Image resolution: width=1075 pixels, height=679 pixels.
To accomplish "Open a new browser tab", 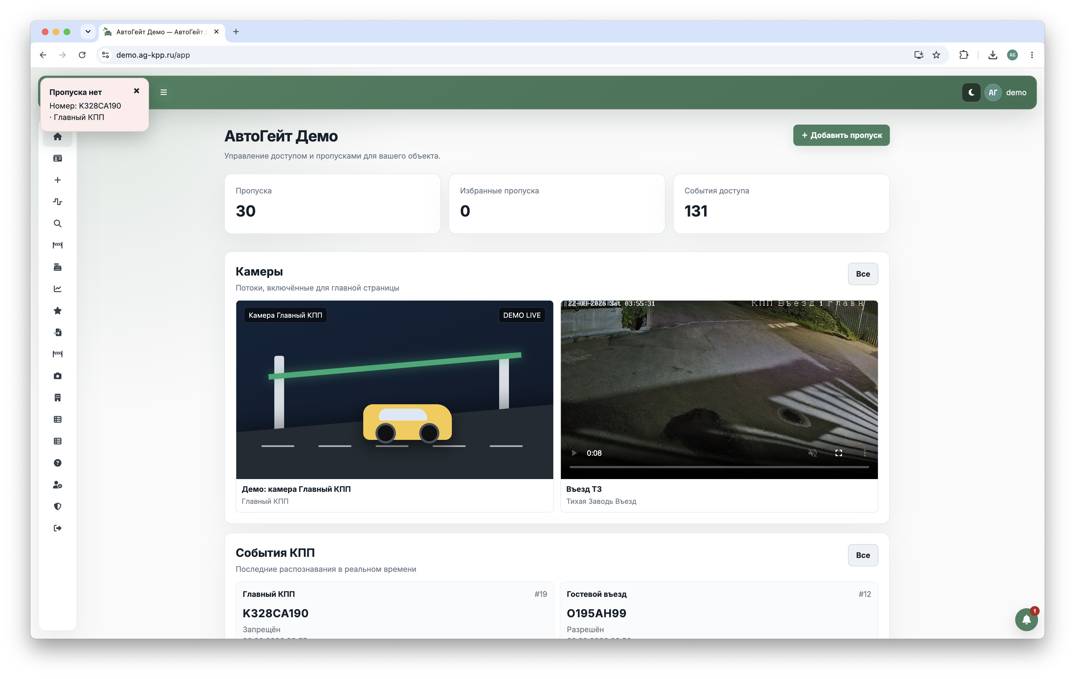I will coord(236,32).
